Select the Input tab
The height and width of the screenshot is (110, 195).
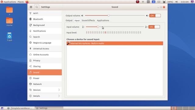click(x=77, y=20)
